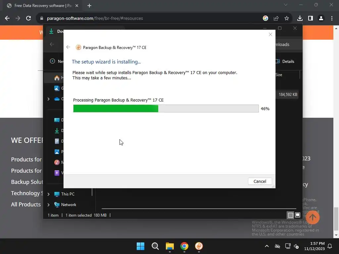Image resolution: width=339 pixels, height=254 pixels.
Task: Click Home icon in File Explorer sidebar
Action: click(x=57, y=78)
